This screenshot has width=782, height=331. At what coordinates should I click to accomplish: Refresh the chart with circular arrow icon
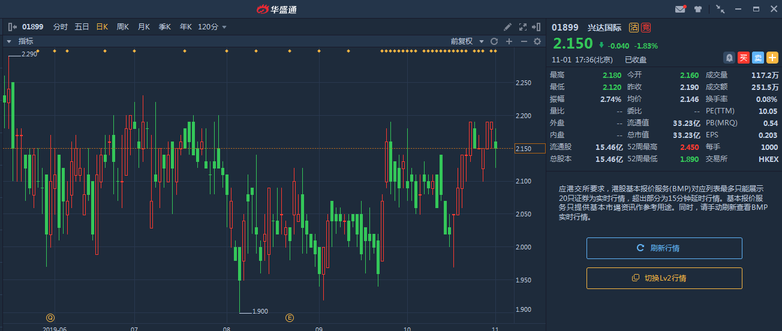pyautogui.click(x=494, y=41)
